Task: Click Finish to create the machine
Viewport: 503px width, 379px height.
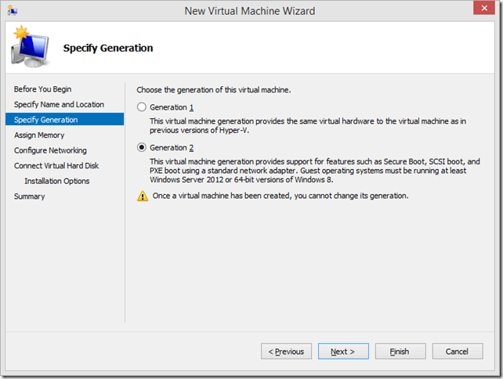Action: (x=400, y=352)
